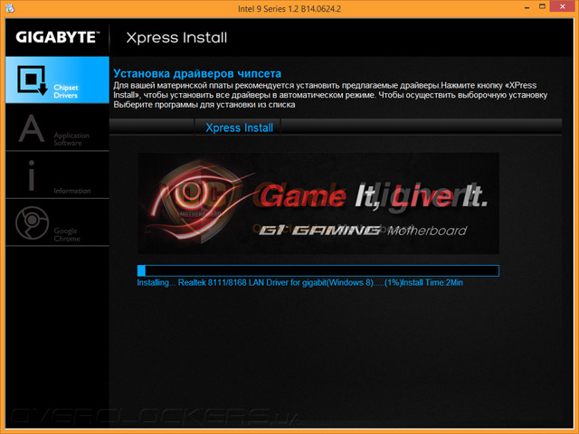The width and height of the screenshot is (579, 434).
Task: Open the Application Software section
Action: pos(57,127)
